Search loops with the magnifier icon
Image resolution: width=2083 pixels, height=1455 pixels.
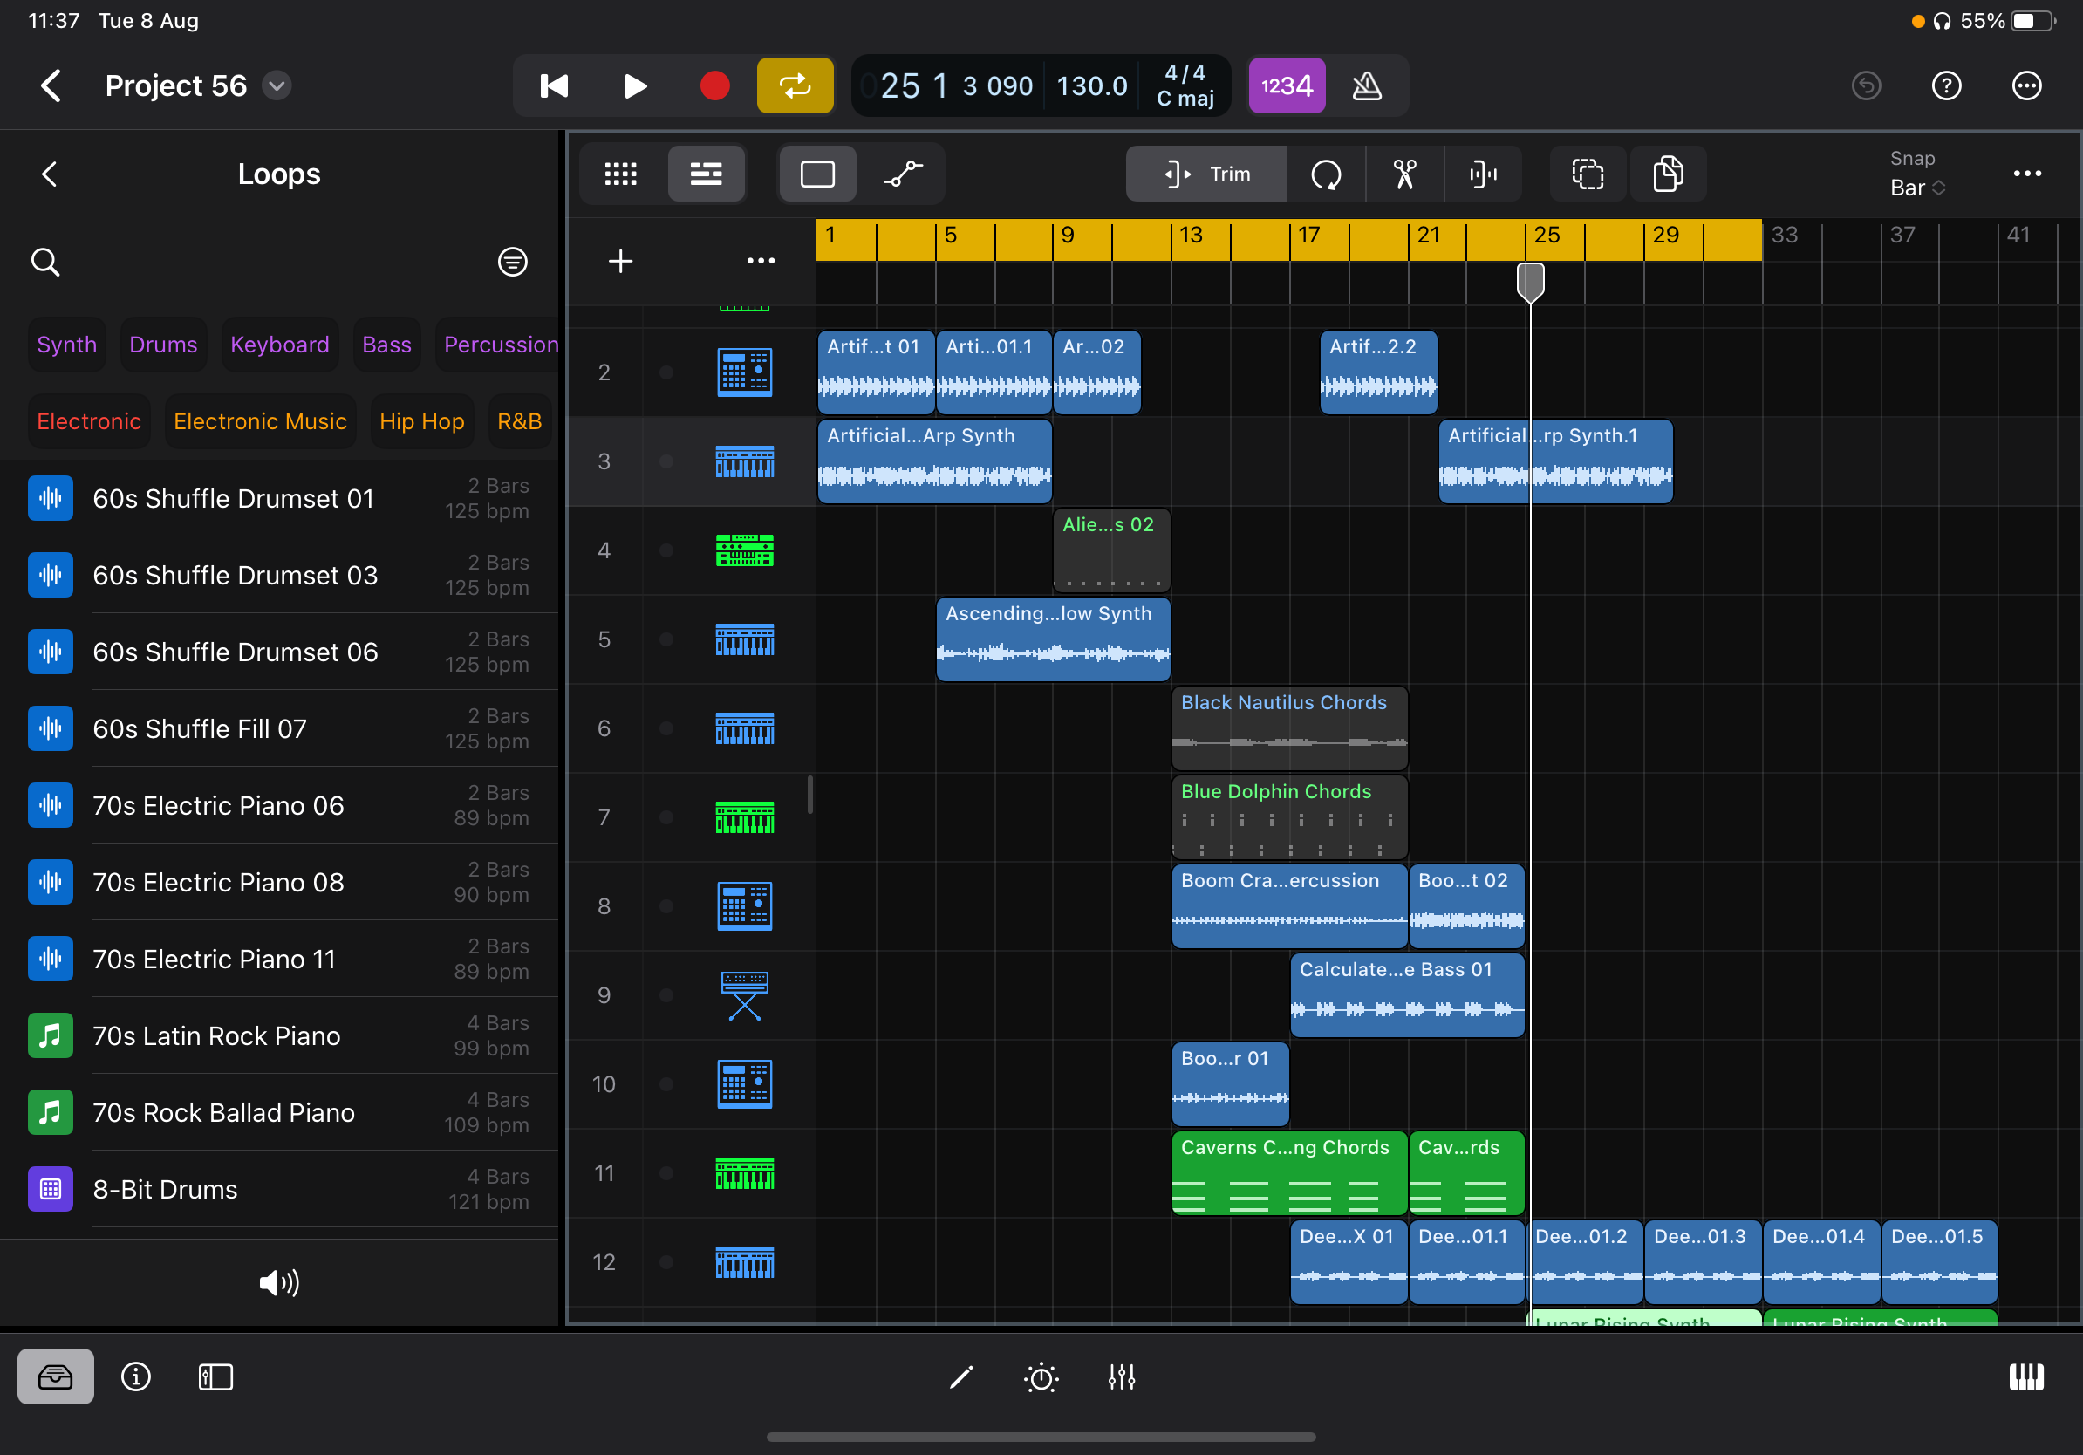point(45,263)
